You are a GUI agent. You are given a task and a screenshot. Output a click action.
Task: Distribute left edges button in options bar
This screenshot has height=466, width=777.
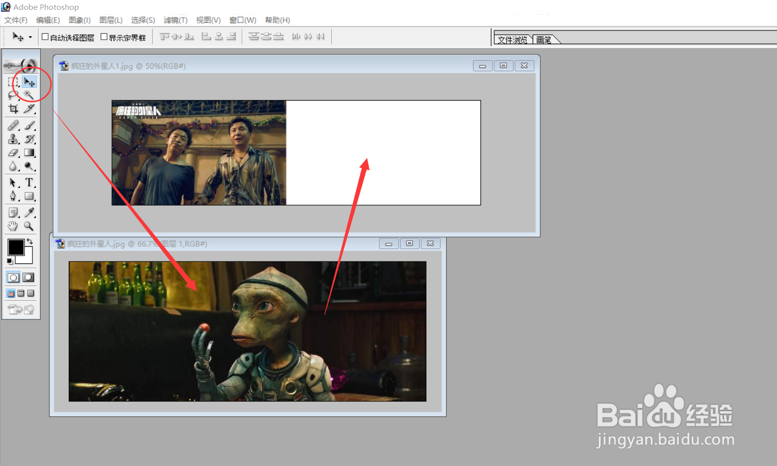296,37
